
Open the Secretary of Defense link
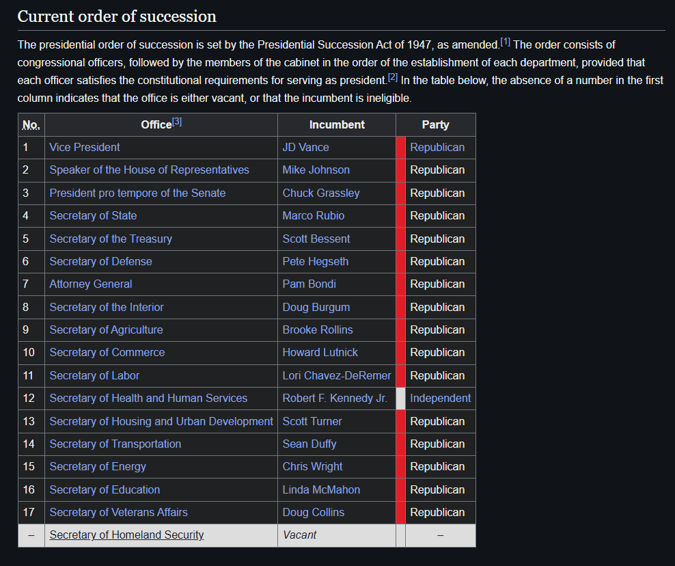(x=100, y=261)
